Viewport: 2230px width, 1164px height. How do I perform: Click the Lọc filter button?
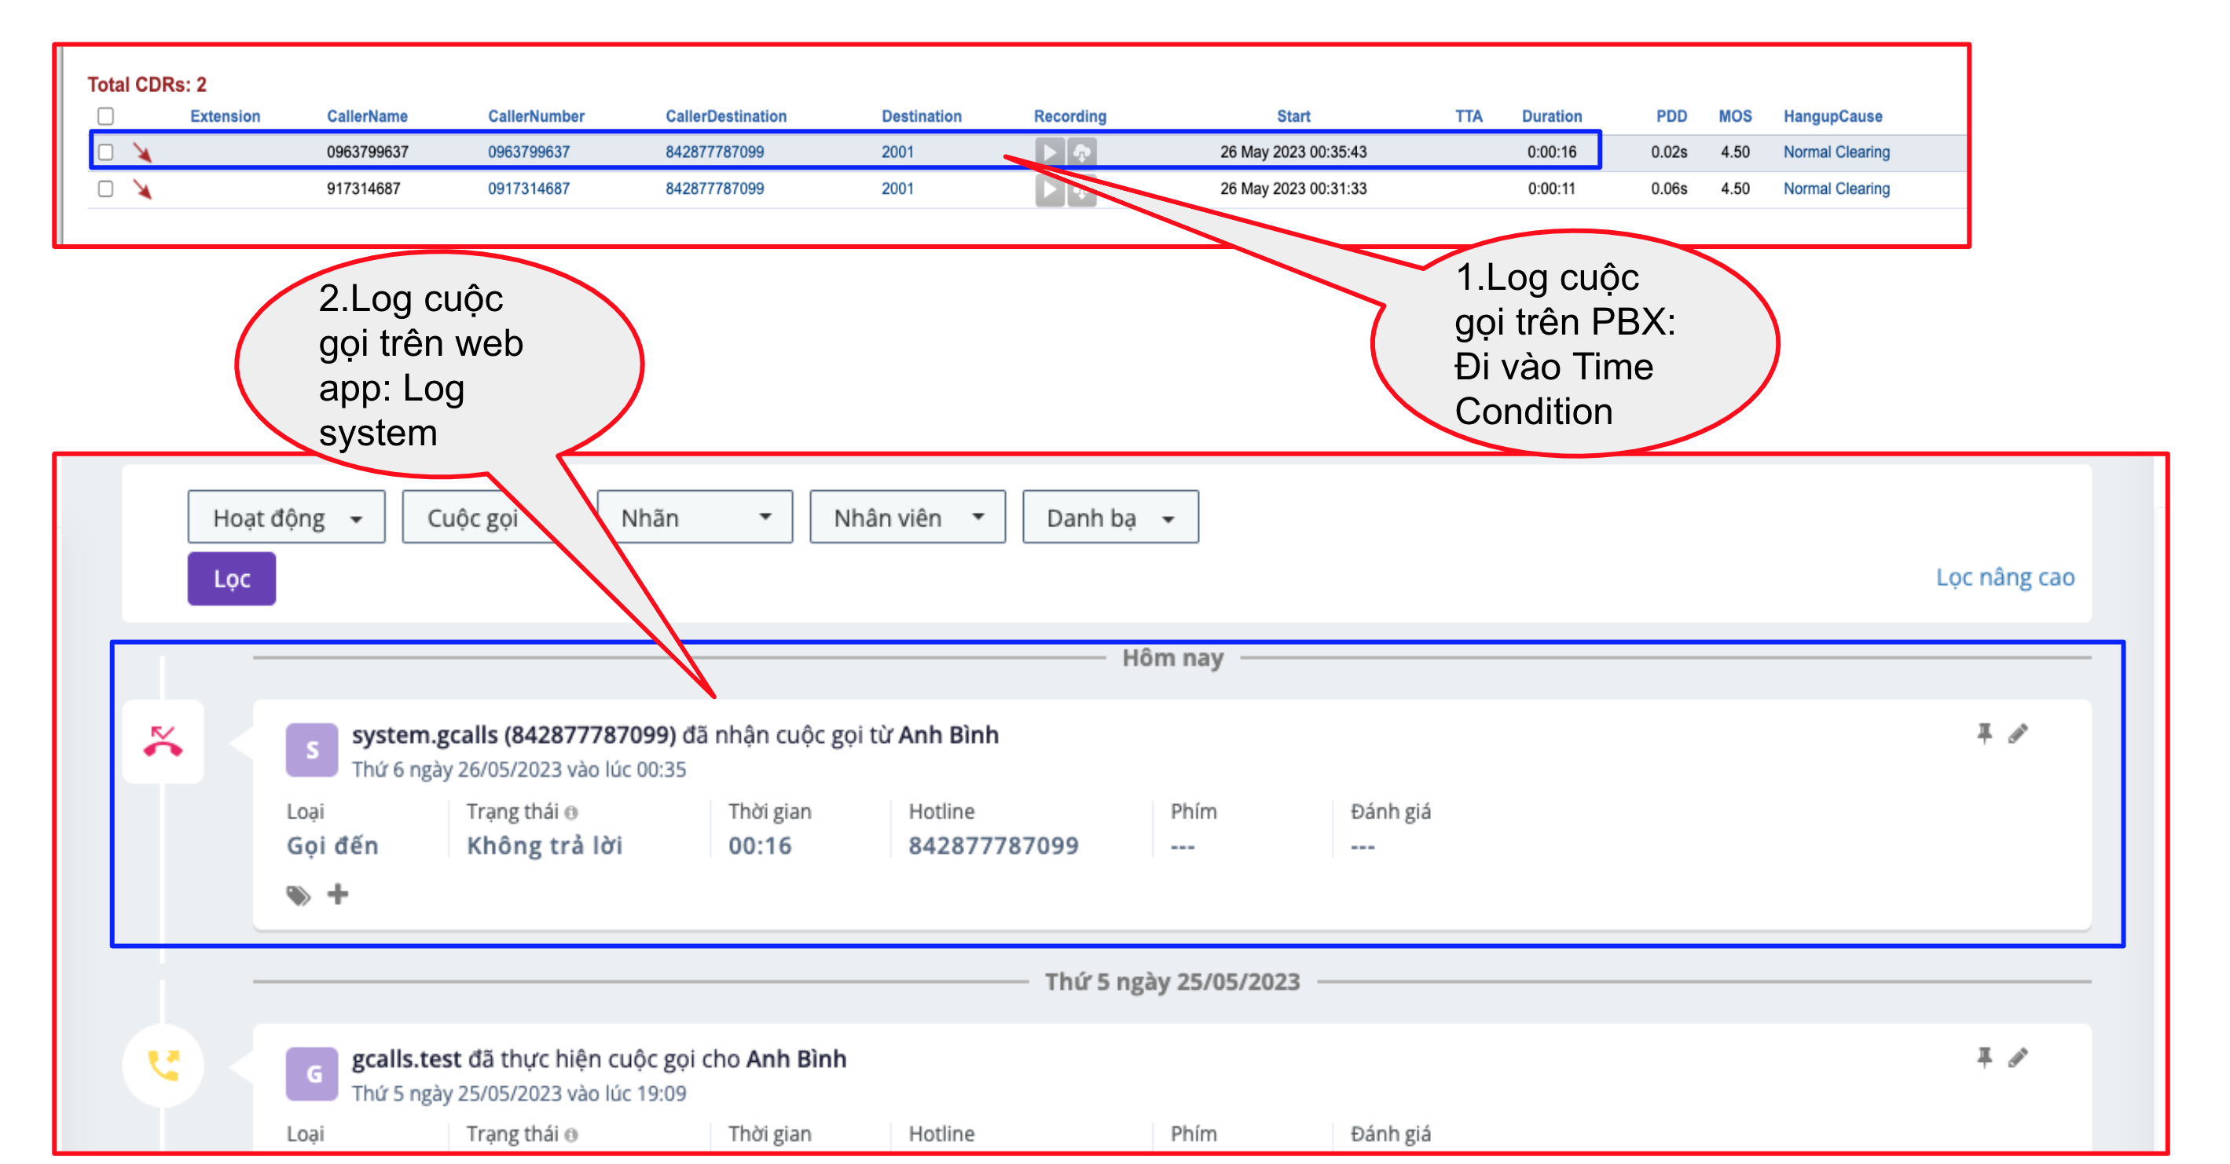pyautogui.click(x=231, y=578)
